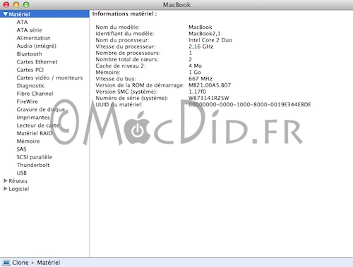Open Cartes vidéo / moniteurs entry
The width and height of the screenshot is (353, 267).
pos(49,77)
